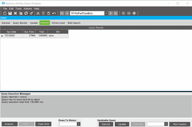Click the Clear Grid button
The image size is (192, 127).
coord(43,124)
